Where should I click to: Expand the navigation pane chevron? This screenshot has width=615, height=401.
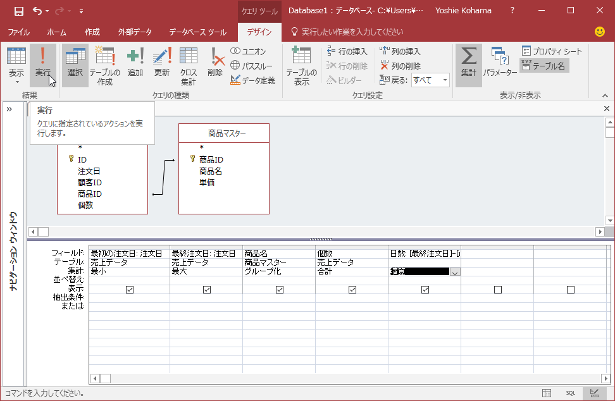click(x=9, y=109)
